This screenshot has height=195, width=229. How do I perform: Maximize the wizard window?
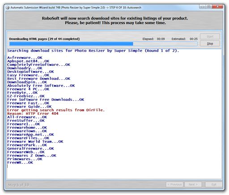[x=209, y=7]
